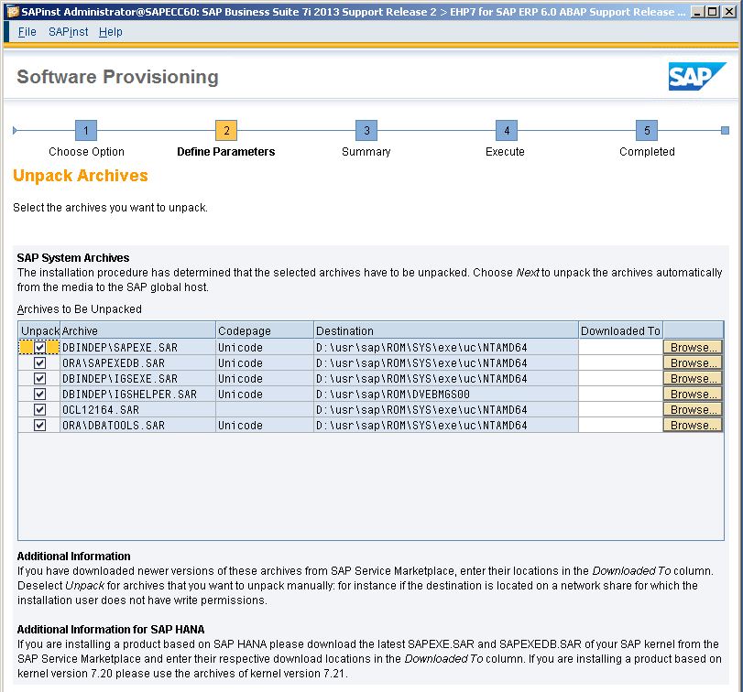The width and height of the screenshot is (743, 692).
Task: Click destination D:\usr\sap\ROM\DVEBMGS00 cell
Action: 446,395
